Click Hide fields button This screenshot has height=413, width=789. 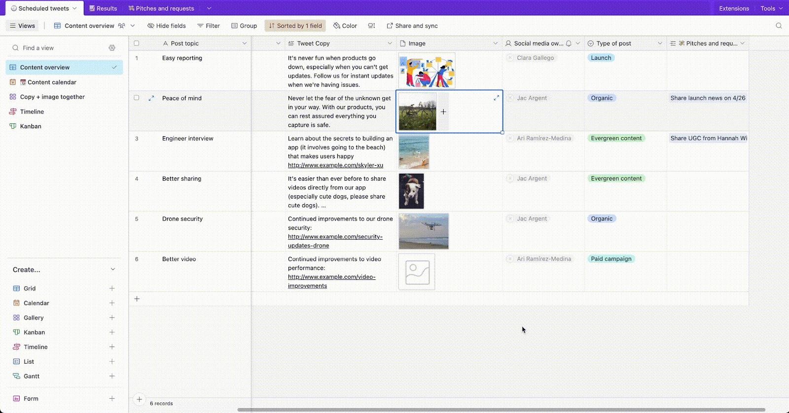pos(167,26)
